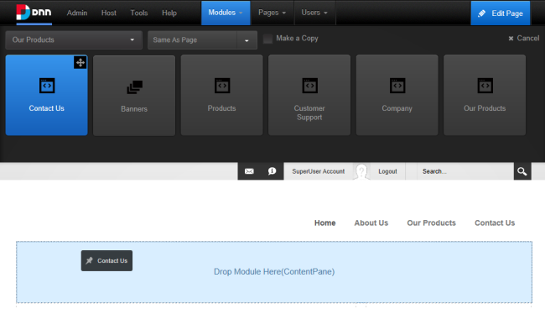Select the Banners module tile
Screen dimensions: 545x309
coord(134,95)
